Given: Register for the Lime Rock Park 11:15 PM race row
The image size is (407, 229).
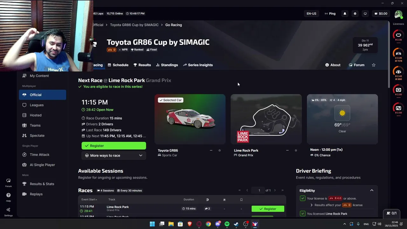Looking at the screenshot, I should (268, 209).
